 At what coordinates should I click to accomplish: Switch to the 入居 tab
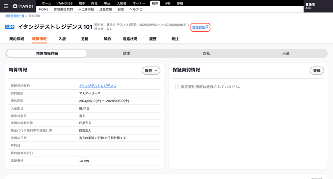click(x=62, y=39)
